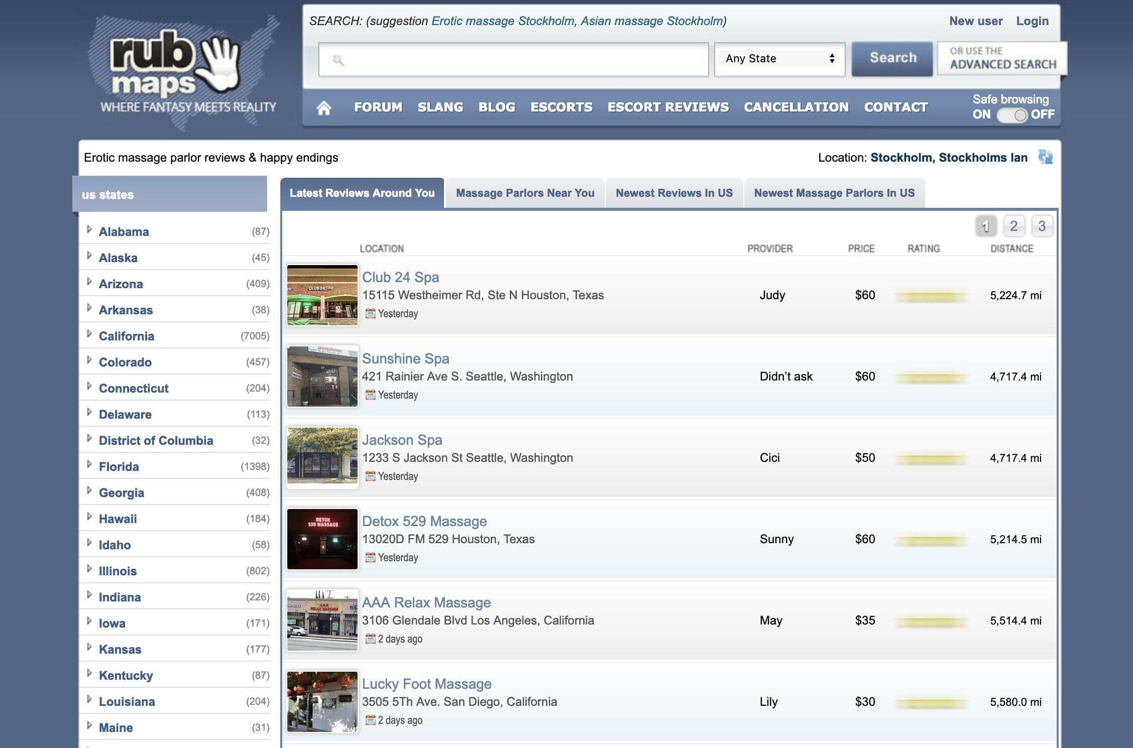Open the Detox 529 Massage thumbnail
Image resolution: width=1133 pixels, height=748 pixels.
(322, 539)
